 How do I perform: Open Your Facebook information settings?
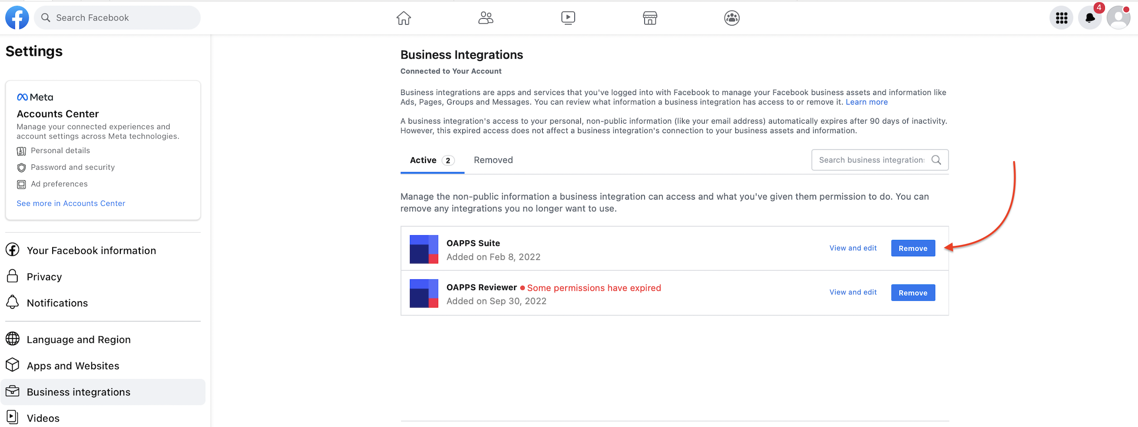point(103,250)
